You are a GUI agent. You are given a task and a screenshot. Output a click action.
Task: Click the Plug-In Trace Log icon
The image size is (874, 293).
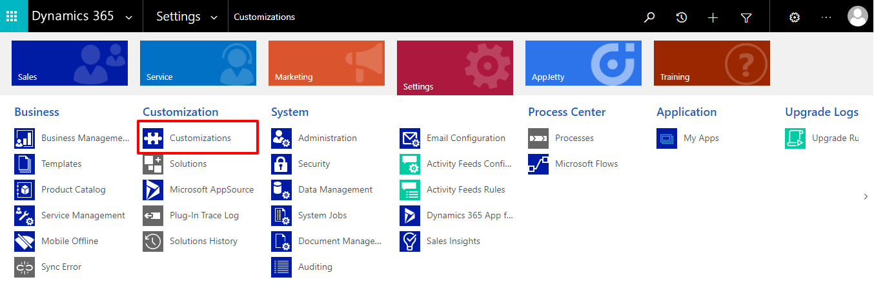[153, 216]
